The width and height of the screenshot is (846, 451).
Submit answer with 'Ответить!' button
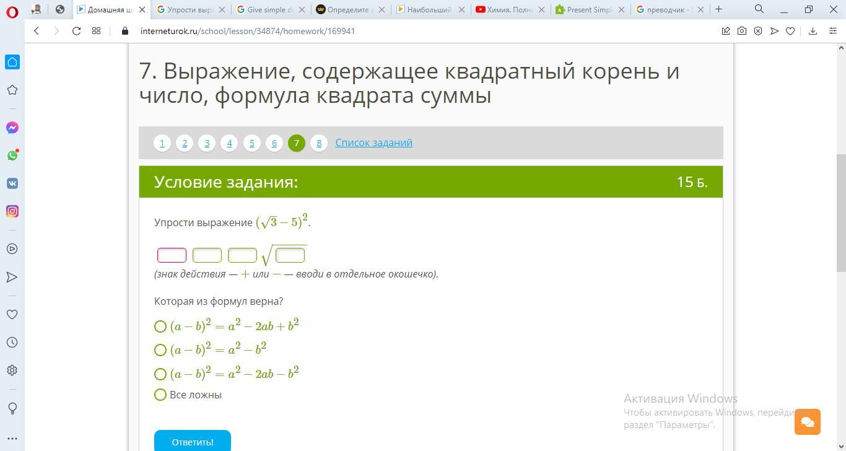(x=193, y=441)
